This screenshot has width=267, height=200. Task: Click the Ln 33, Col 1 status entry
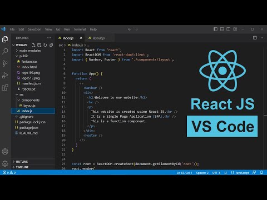point(185,173)
